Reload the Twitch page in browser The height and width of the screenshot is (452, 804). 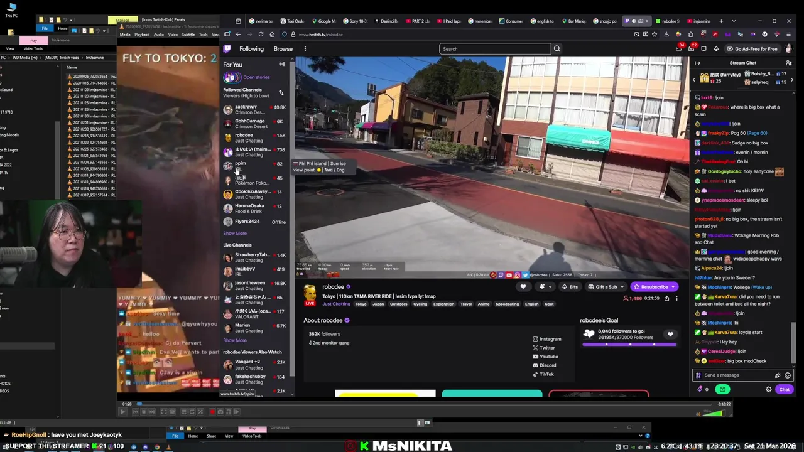(261, 35)
